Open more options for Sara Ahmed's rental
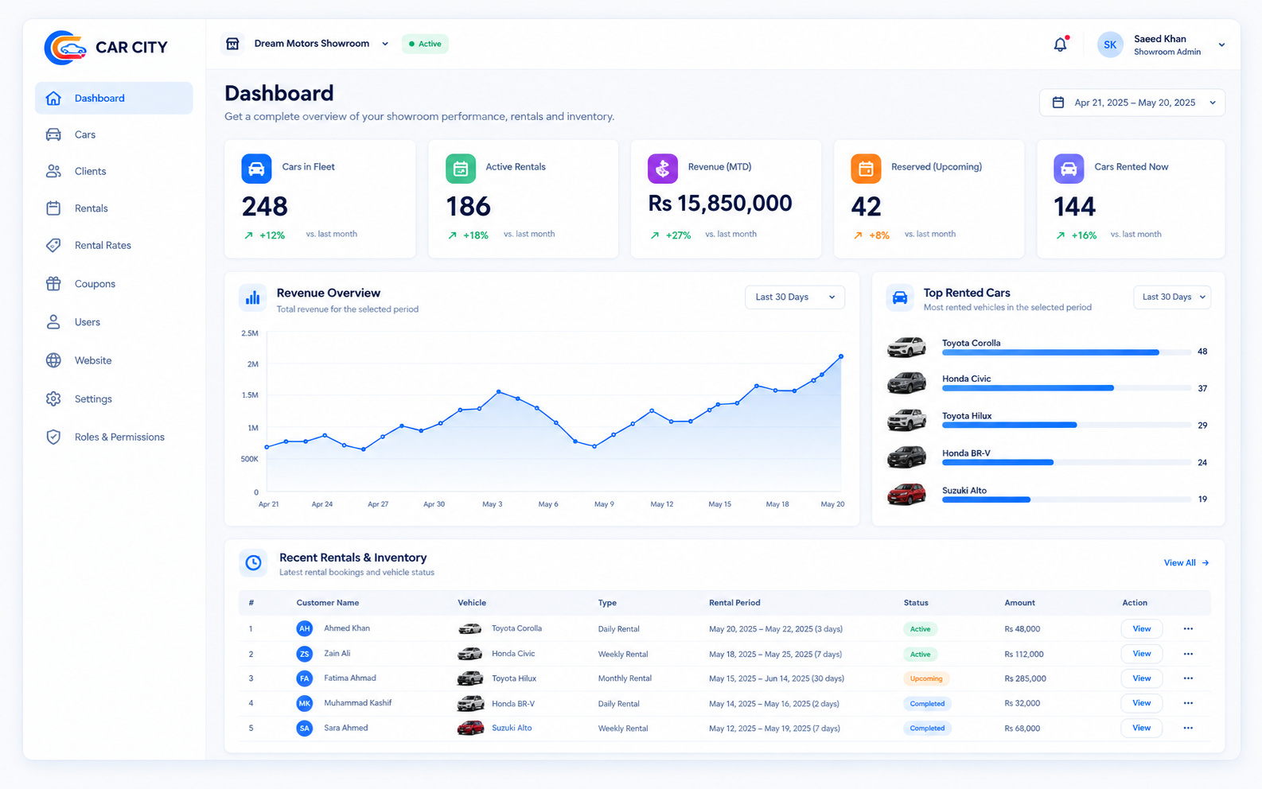 tap(1188, 728)
